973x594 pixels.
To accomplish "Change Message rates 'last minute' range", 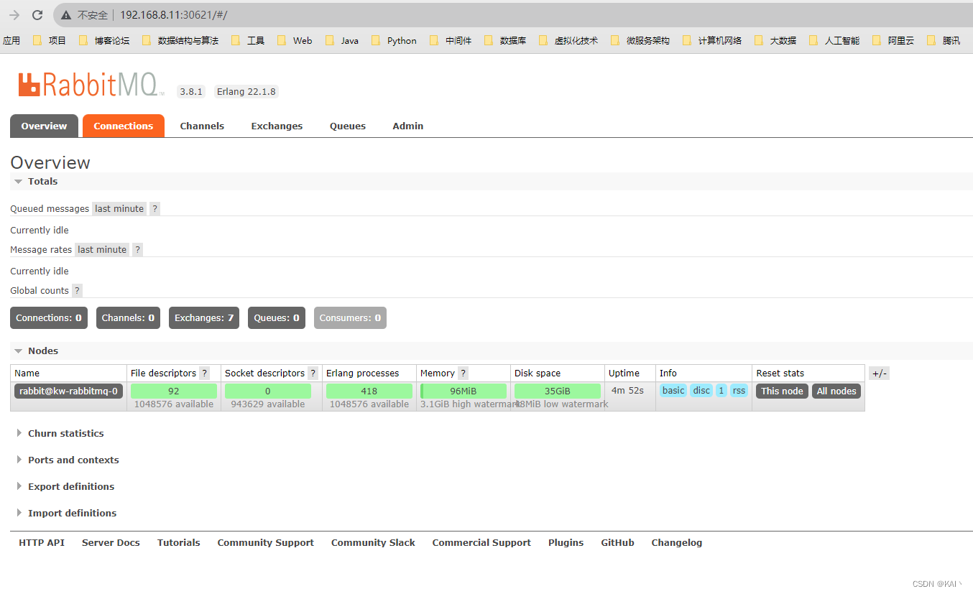I will pos(102,249).
